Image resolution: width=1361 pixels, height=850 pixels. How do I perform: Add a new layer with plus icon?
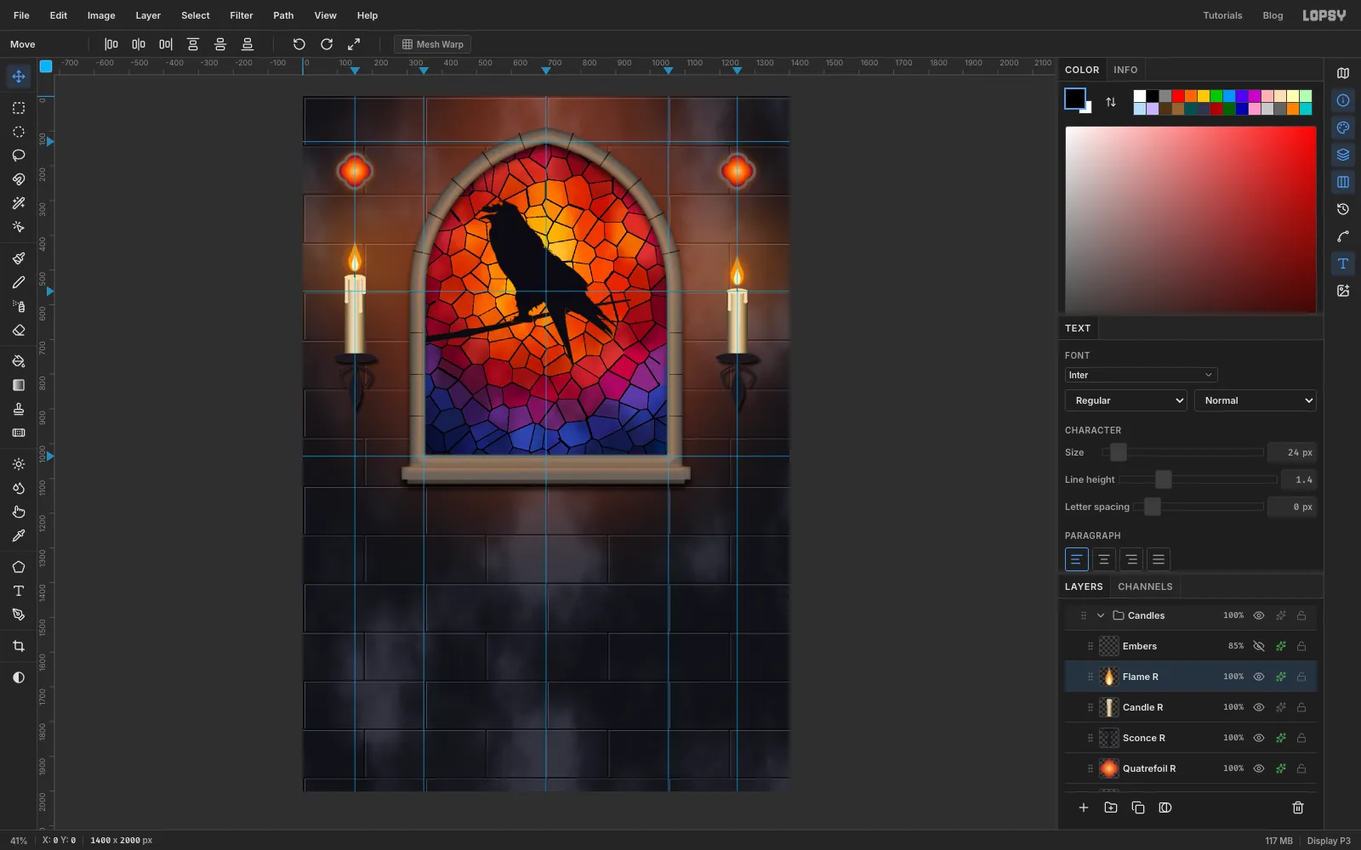click(1084, 807)
